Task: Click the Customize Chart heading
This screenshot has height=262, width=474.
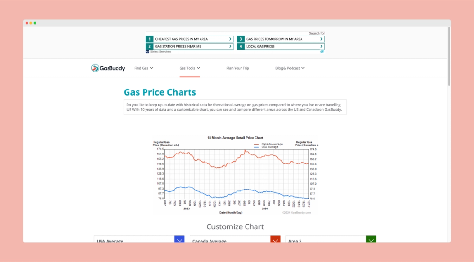Action: (235, 226)
